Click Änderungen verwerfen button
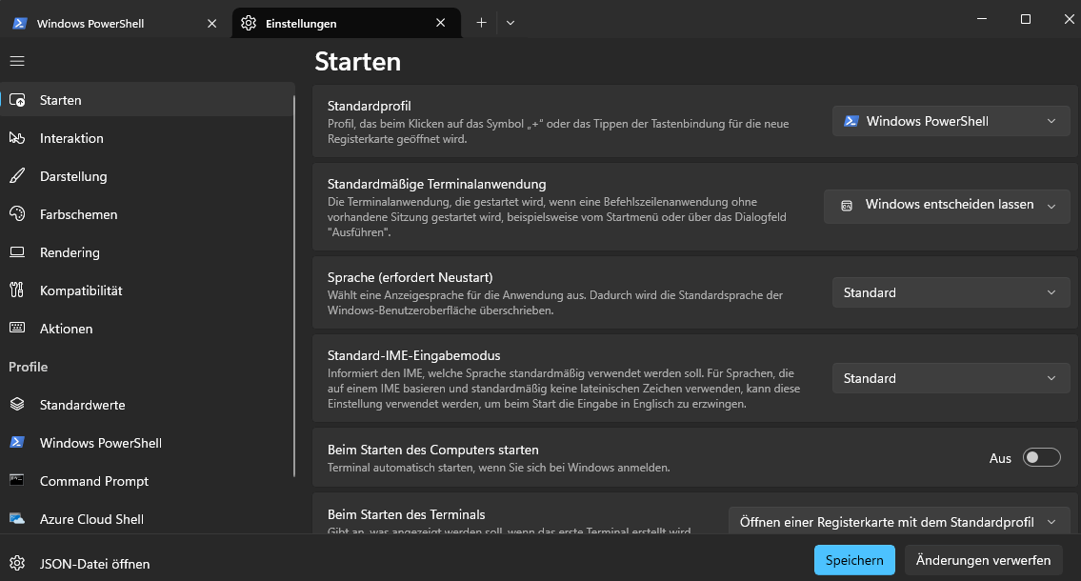This screenshot has height=581, width=1081. pos(983,560)
